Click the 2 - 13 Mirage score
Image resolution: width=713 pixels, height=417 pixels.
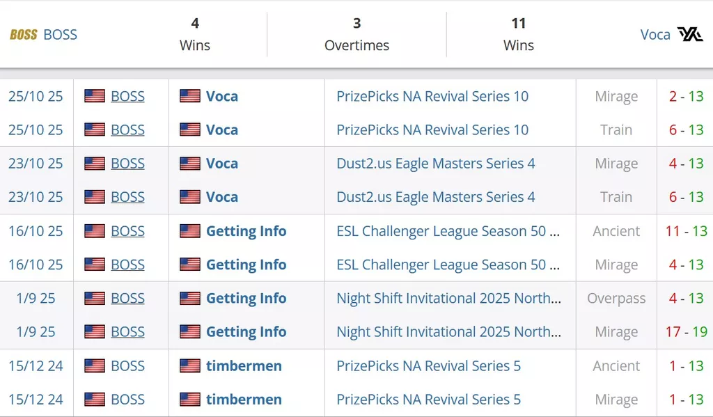[x=686, y=96]
